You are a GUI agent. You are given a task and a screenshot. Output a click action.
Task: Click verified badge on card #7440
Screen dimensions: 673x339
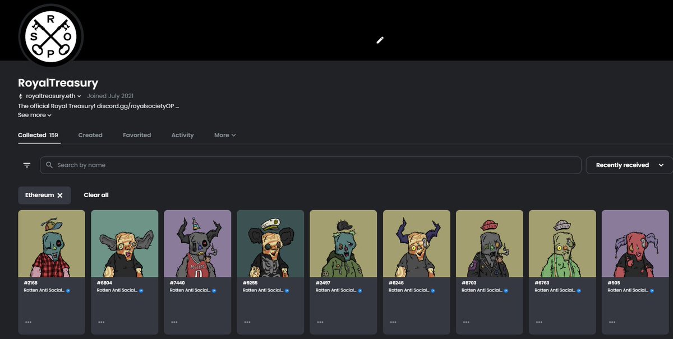(x=214, y=291)
